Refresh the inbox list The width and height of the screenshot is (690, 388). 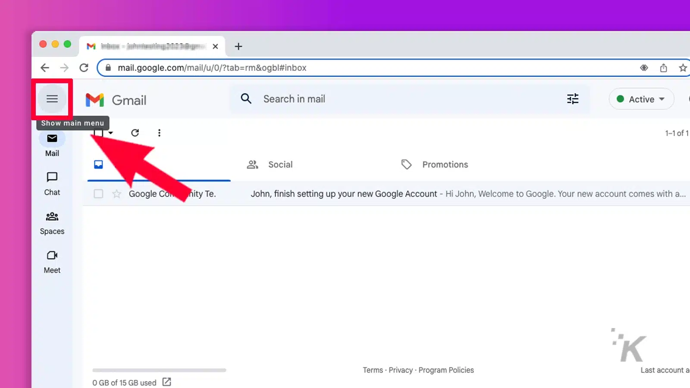(x=135, y=133)
